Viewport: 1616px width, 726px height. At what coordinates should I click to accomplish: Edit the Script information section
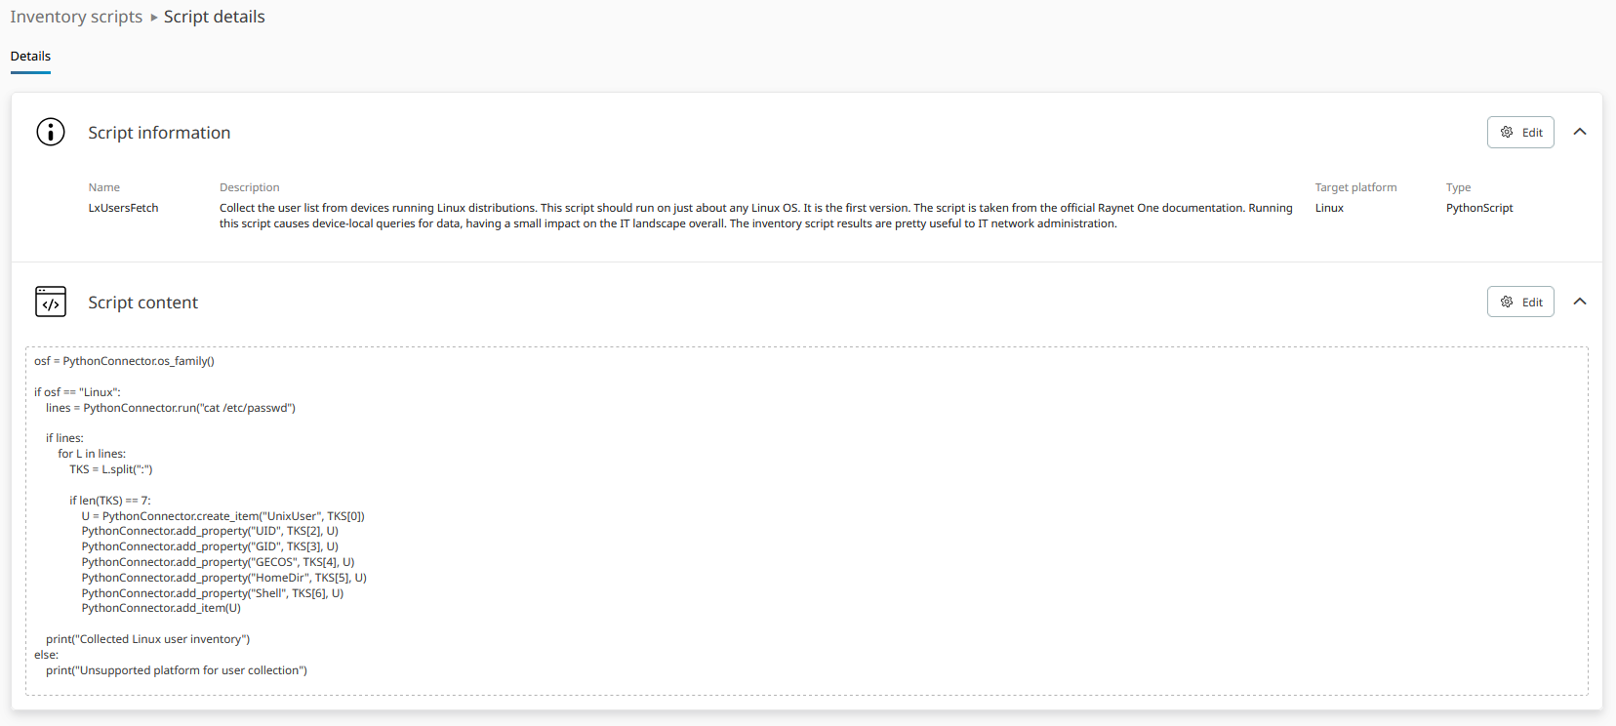1520,132
